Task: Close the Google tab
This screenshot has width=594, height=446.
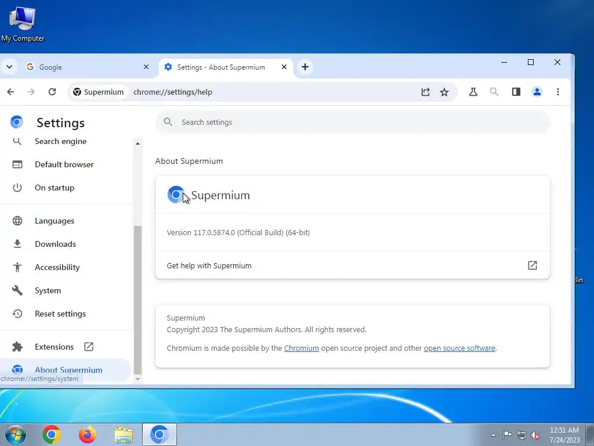Action: 146,67
